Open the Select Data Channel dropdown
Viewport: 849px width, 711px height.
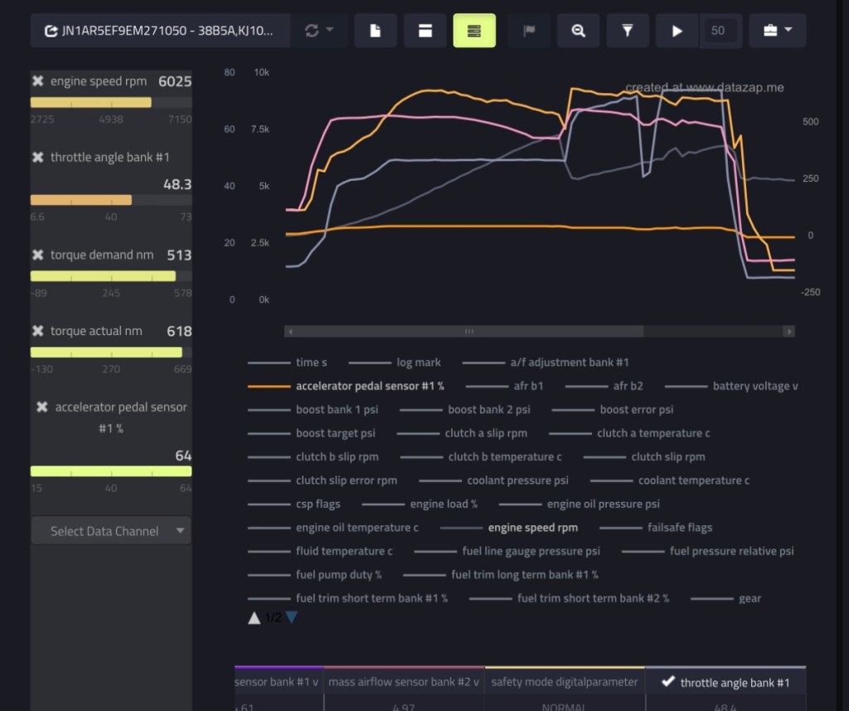(x=111, y=531)
